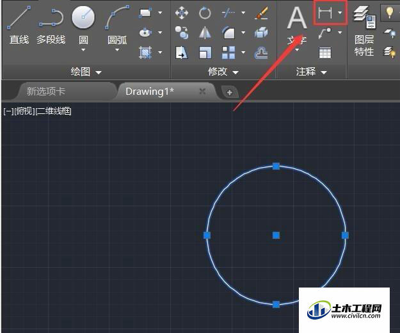Select the Offset tool
Screen dimensions: 400x333
(x=262, y=53)
